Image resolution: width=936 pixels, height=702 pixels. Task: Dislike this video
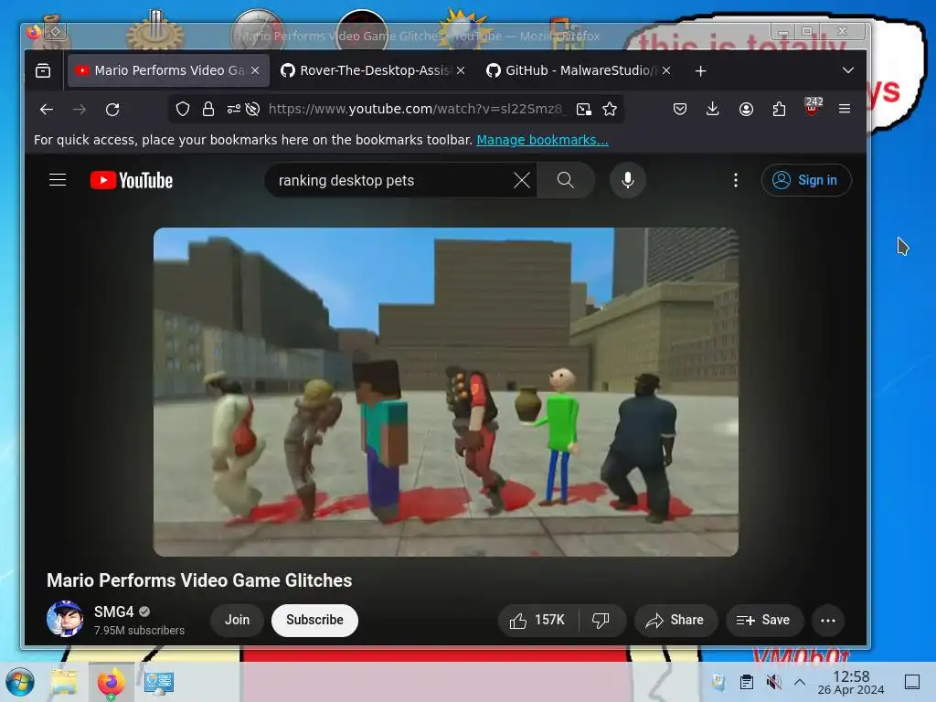[x=601, y=621]
